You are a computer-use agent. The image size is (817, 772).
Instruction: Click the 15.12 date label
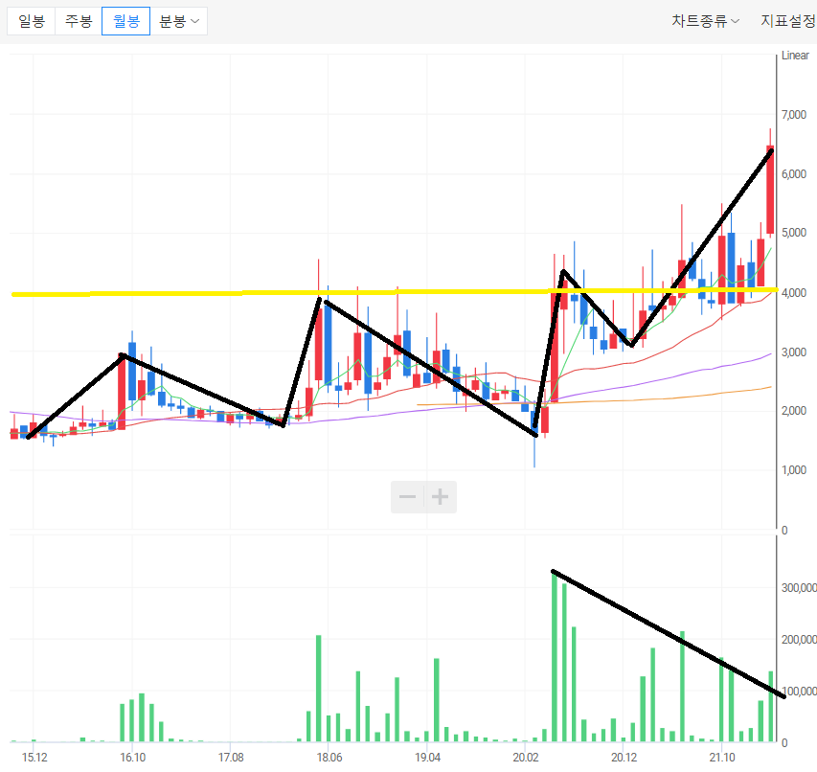[x=34, y=758]
